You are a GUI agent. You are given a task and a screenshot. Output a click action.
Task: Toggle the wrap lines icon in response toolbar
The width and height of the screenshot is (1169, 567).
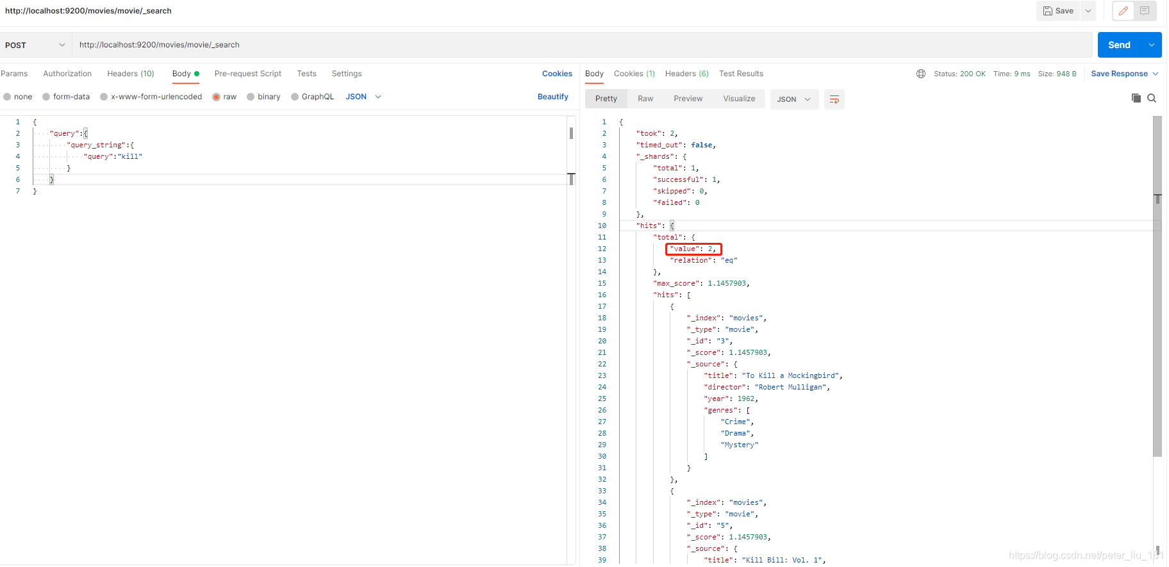834,99
